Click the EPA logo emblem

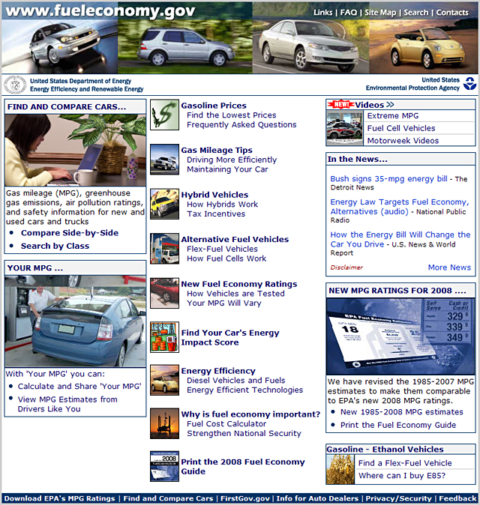(x=469, y=84)
